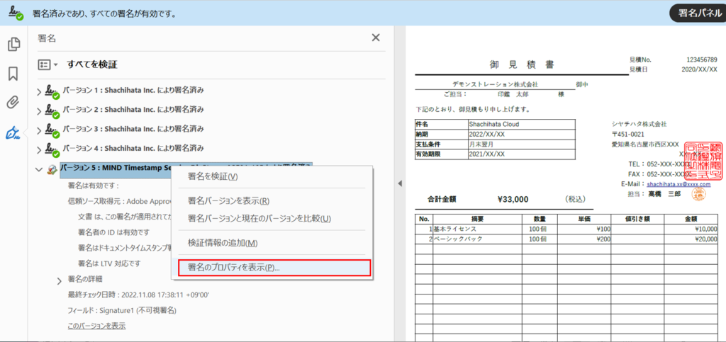Close the 署名 panel with X

pos(376,38)
